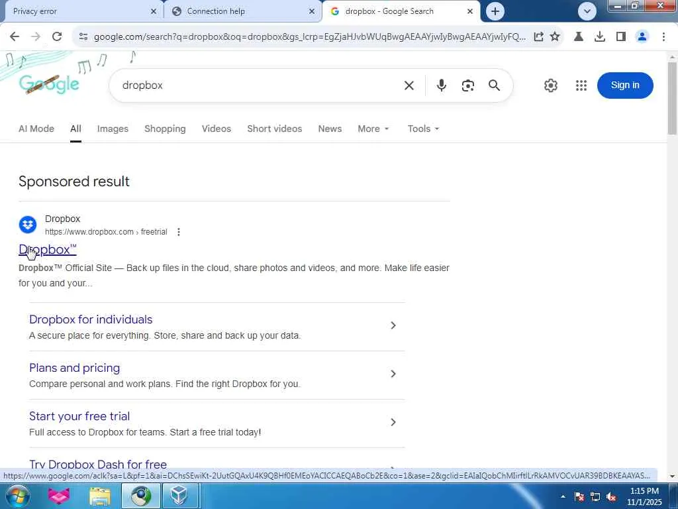Screen dimensions: 678x509
Task: Expand the More search filters dropdown
Action: pyautogui.click(x=373, y=129)
